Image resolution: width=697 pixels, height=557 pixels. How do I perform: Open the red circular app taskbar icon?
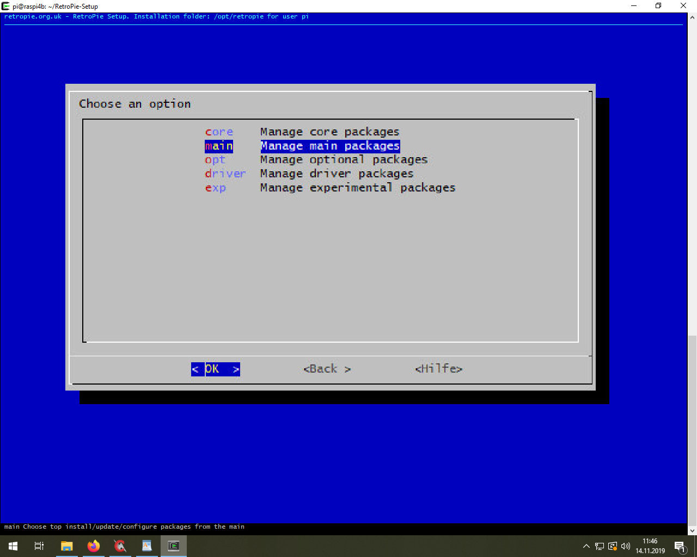click(x=120, y=546)
